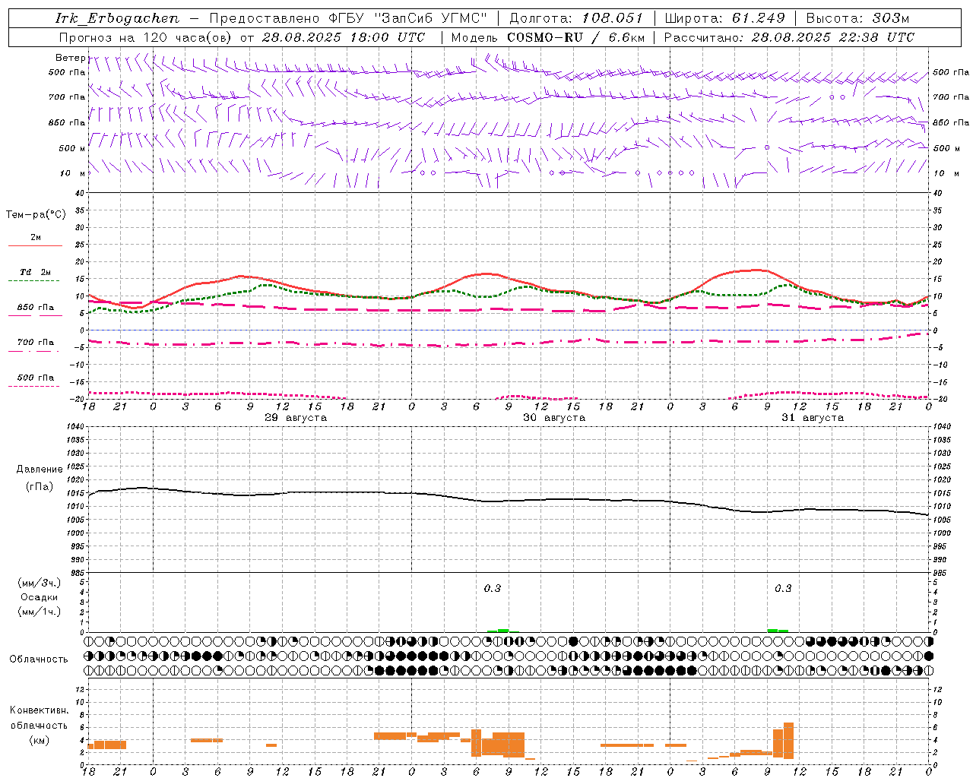Screen dimensions: 973x778
Task: Click the Td 2м dew point legend entry
Action: point(35,272)
